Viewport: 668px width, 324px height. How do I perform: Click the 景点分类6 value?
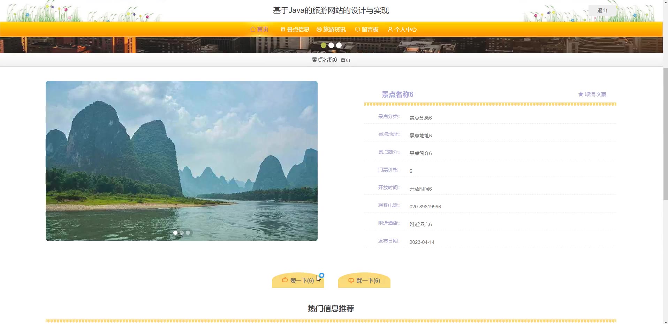(x=420, y=118)
